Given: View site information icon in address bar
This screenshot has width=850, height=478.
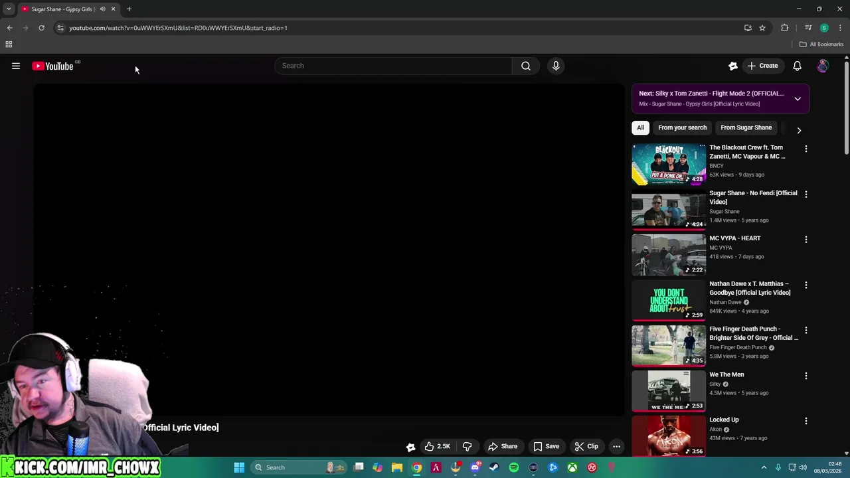Looking at the screenshot, I should 60,28.
